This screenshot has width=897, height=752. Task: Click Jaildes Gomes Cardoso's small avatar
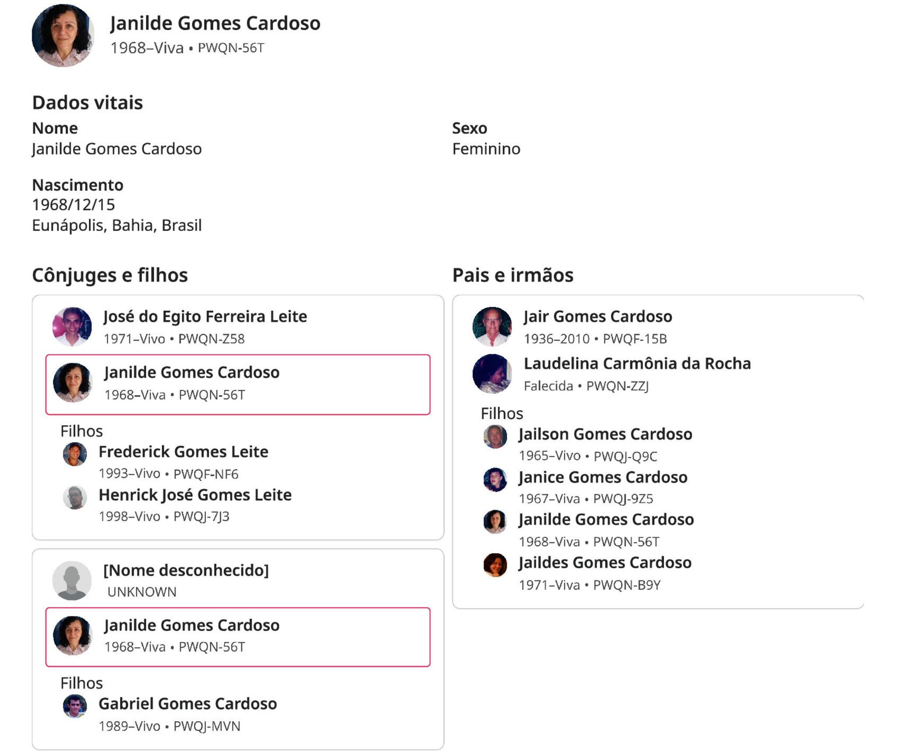pyautogui.click(x=495, y=565)
